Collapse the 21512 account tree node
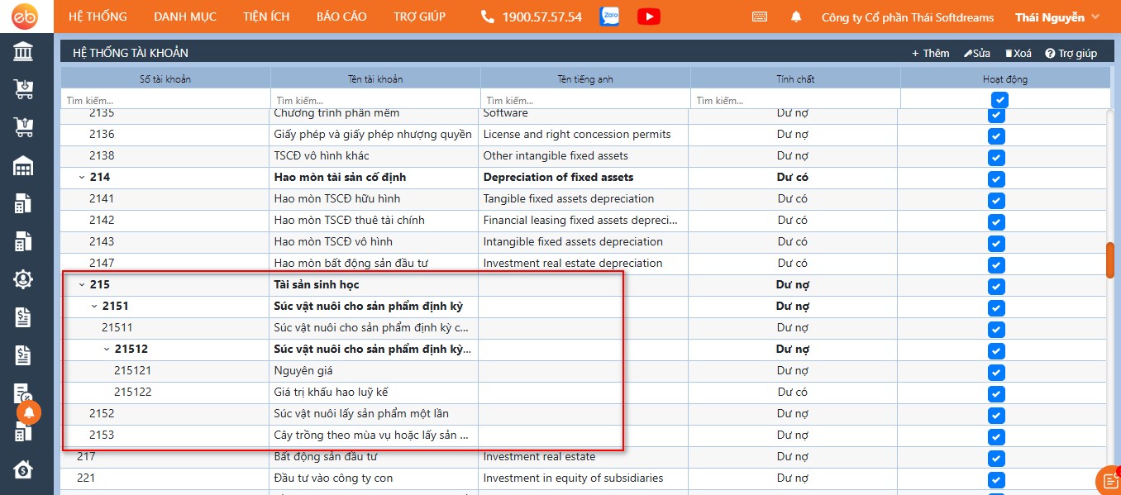Viewport: 1121px width, 495px height. point(106,350)
